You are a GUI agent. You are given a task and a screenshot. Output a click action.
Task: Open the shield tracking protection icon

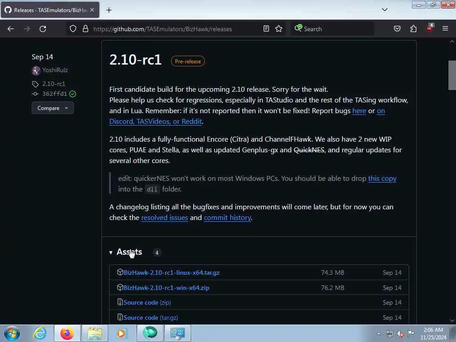point(73,28)
